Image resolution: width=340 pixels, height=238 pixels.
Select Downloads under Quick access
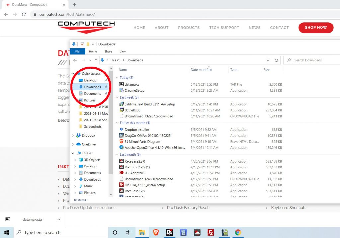point(92,87)
